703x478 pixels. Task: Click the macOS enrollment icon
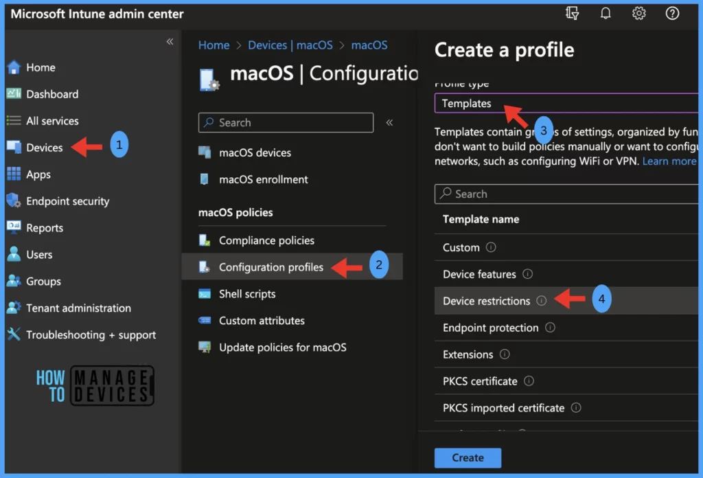click(205, 179)
